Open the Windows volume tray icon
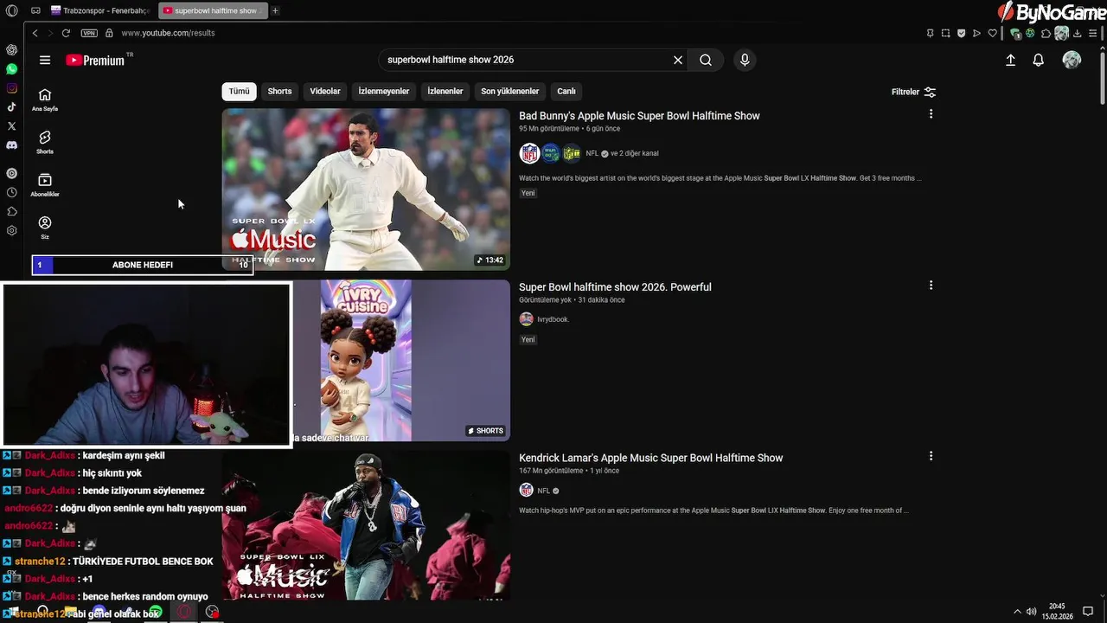This screenshot has height=623, width=1107. coord(1031,612)
